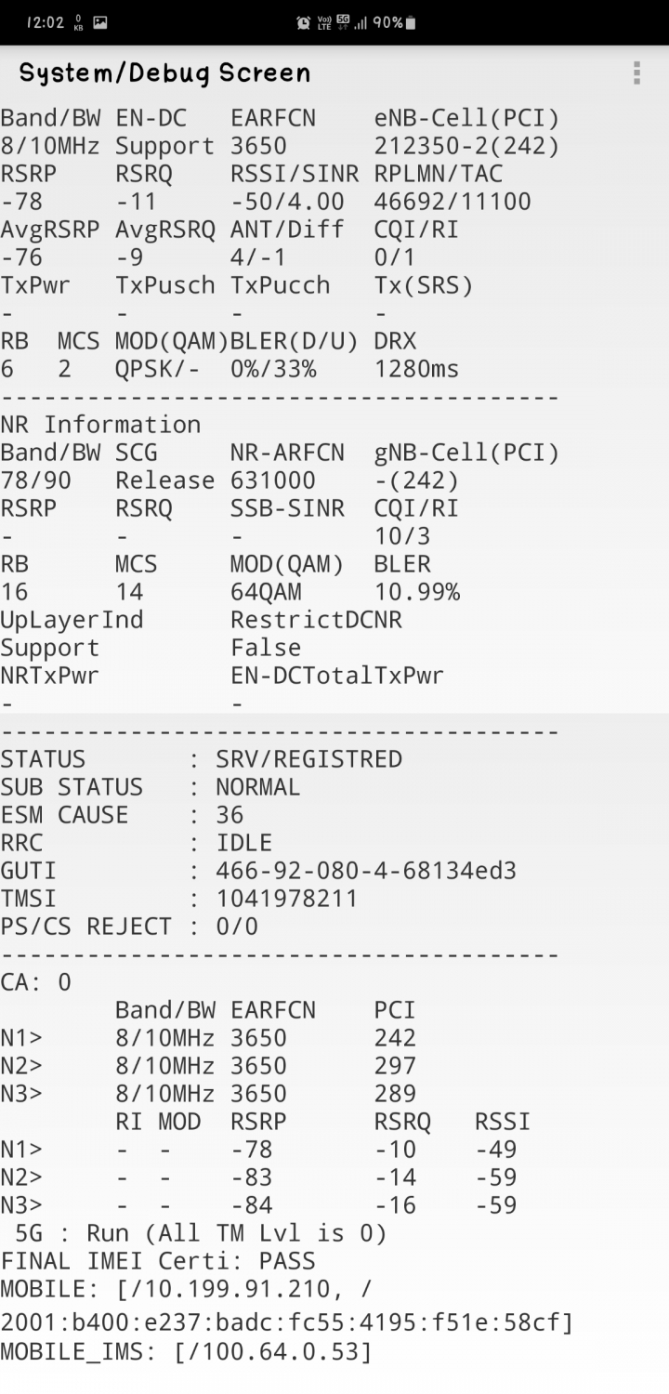This screenshot has width=669, height=1394.
Task: Tap the FINAL IMEI Certi: PASS line
Action: [x=158, y=1261]
